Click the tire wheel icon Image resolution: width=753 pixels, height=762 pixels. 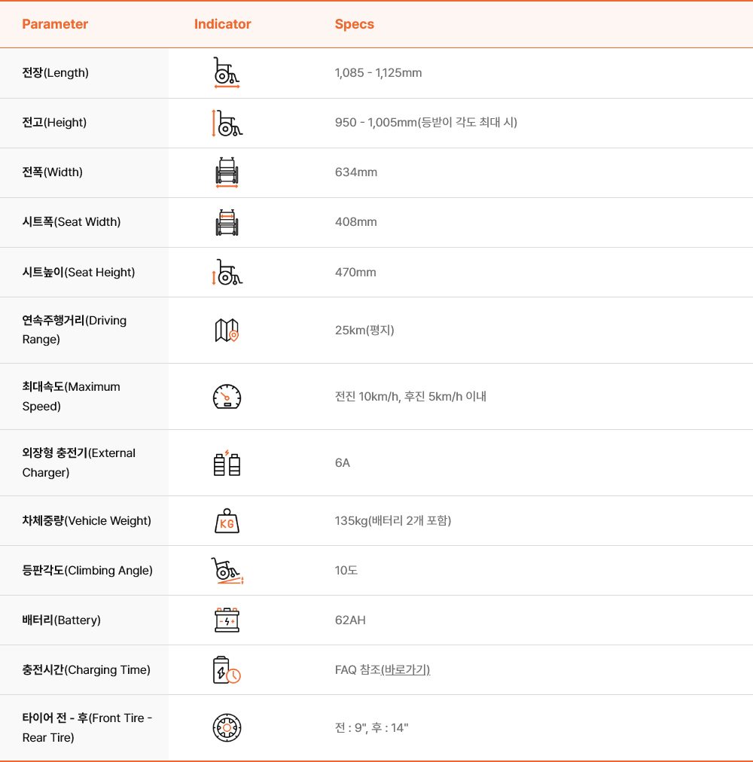tap(227, 728)
